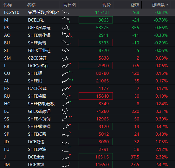The width and height of the screenshot is (175, 168).
Task: Open the DCE焦炭 two-day sparkline
Action: (x=67, y=157)
